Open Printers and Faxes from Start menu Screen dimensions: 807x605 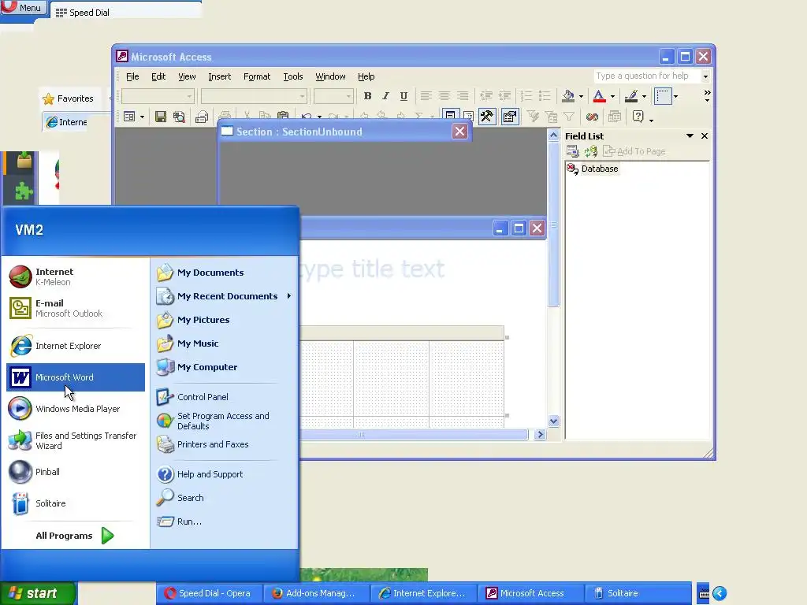coord(225,444)
